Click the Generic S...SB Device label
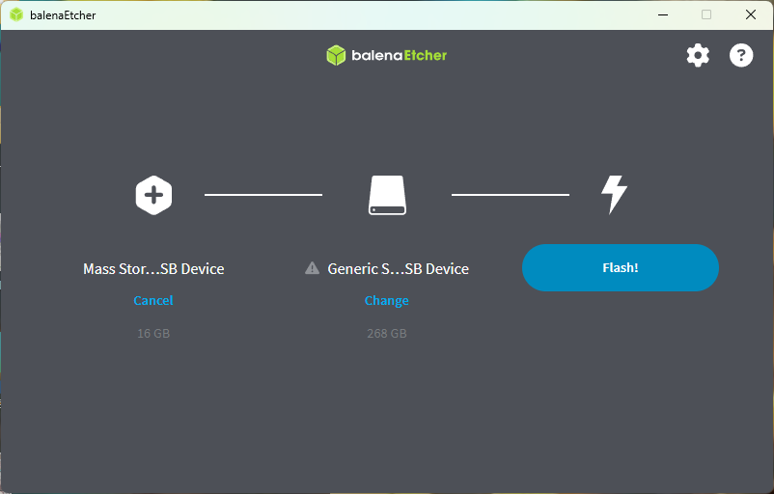Image resolution: width=774 pixels, height=494 pixels. click(399, 269)
